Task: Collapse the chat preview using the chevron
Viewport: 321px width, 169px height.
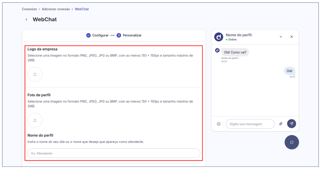Action: pos(281,37)
